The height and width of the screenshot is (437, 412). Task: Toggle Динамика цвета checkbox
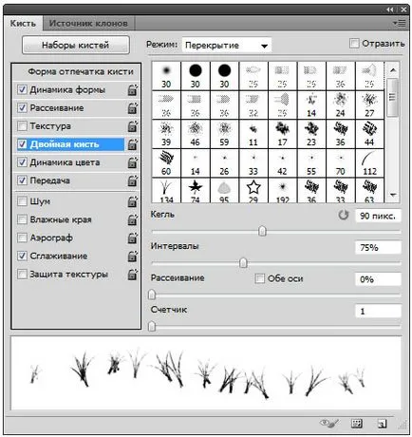click(x=22, y=162)
